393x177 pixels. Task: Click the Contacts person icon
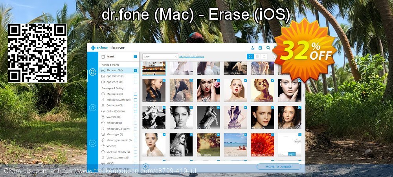click(x=103, y=105)
